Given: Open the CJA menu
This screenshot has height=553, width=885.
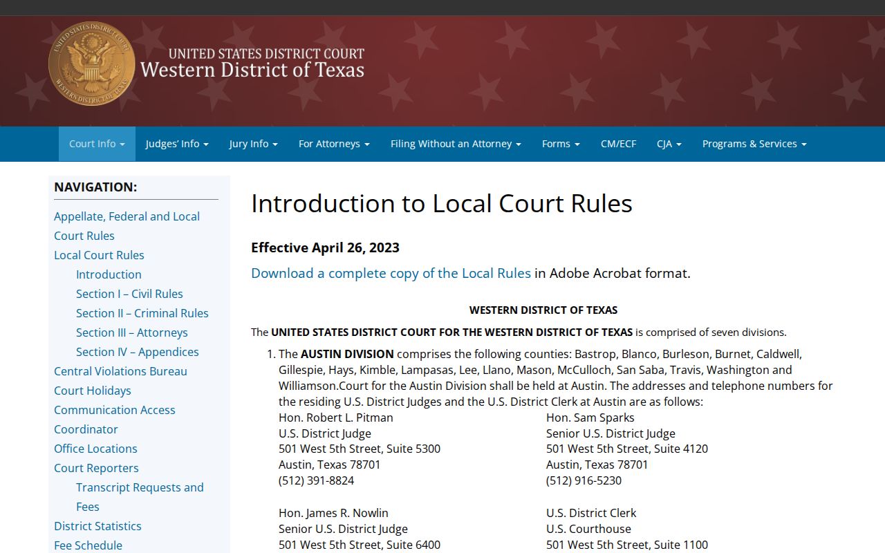Looking at the screenshot, I should coord(669,144).
